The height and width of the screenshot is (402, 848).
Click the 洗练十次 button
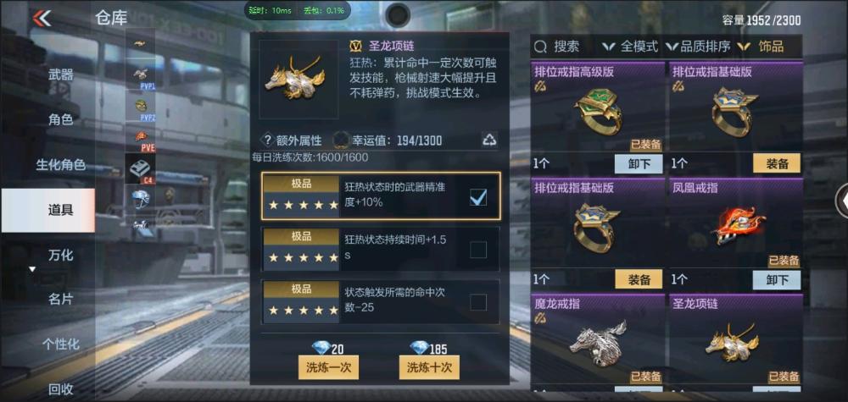point(429,368)
